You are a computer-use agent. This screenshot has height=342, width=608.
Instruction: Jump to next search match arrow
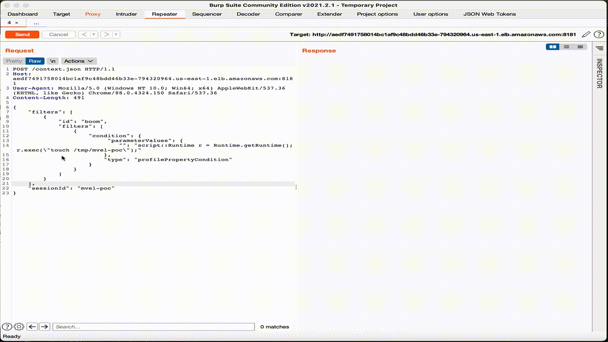[x=45, y=327]
